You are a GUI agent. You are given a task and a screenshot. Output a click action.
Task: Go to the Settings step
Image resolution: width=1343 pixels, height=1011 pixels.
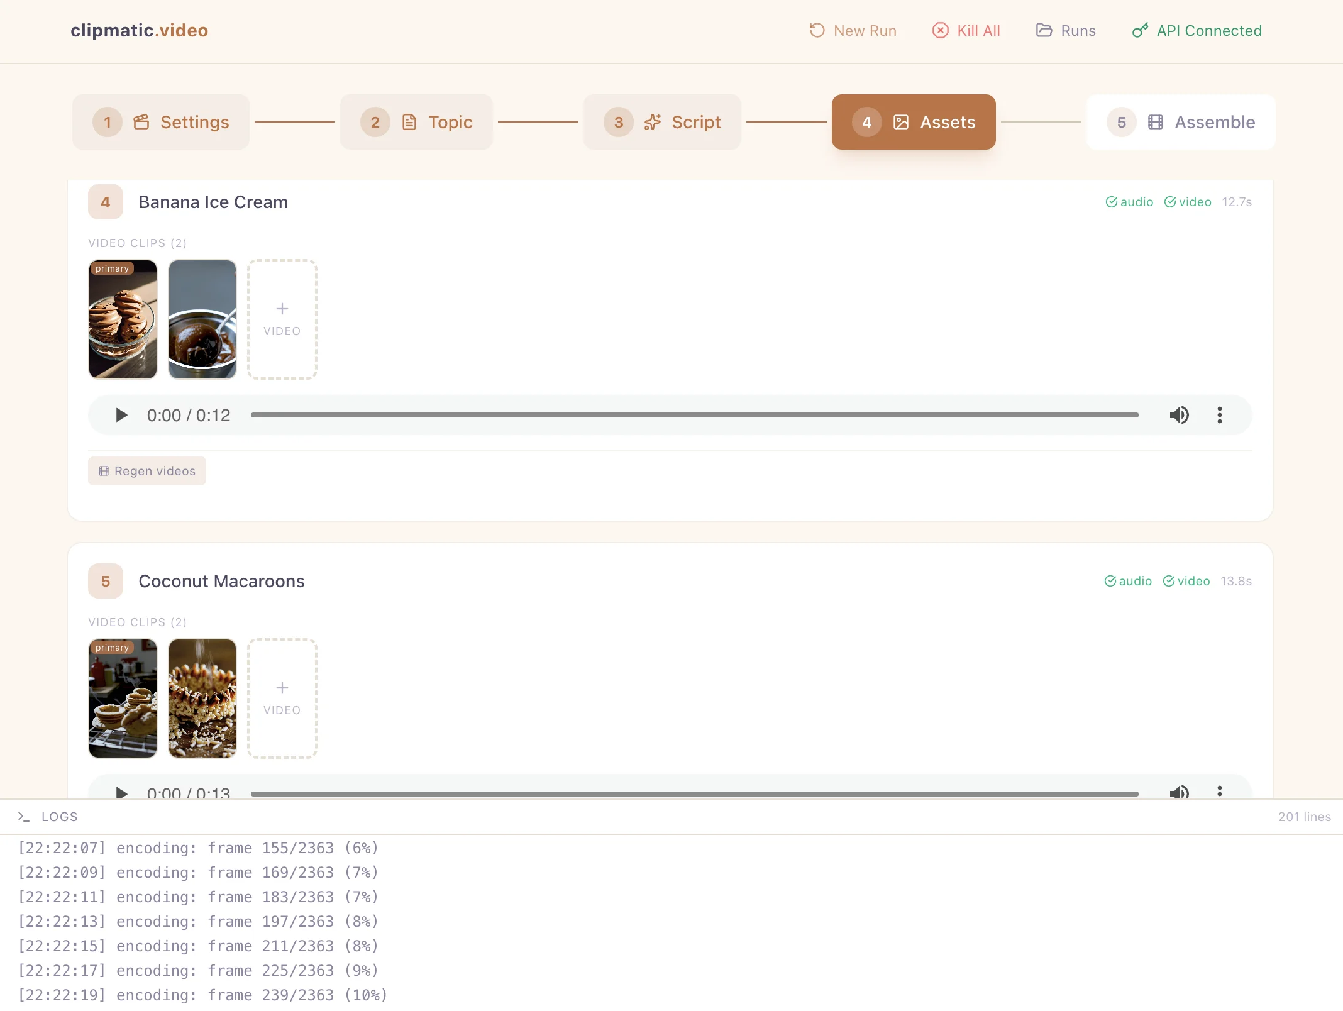point(161,122)
